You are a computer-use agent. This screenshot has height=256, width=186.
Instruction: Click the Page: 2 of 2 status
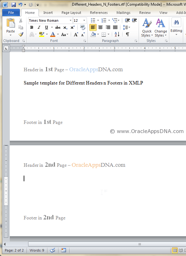pyautogui.click(x=14, y=250)
